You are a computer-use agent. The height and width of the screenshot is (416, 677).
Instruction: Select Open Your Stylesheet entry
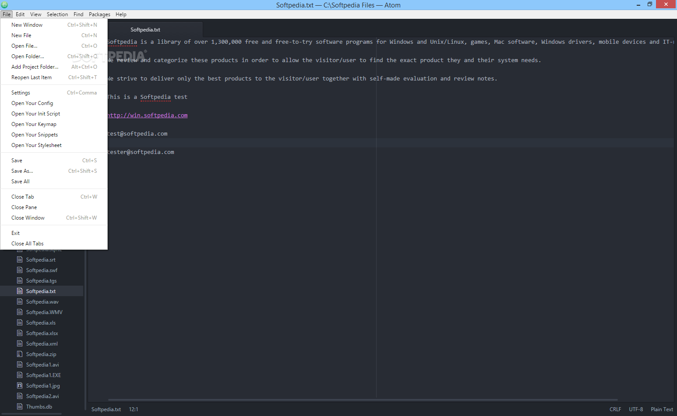click(x=54, y=145)
